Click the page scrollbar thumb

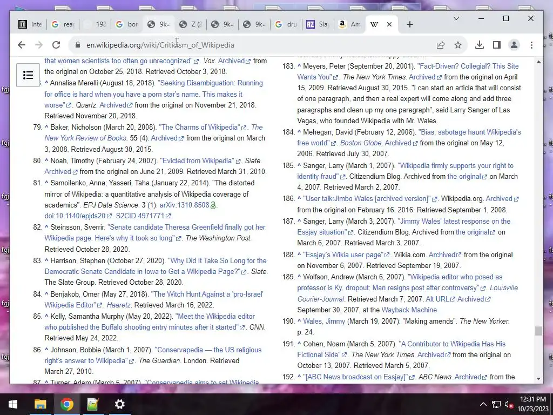tap(538, 331)
